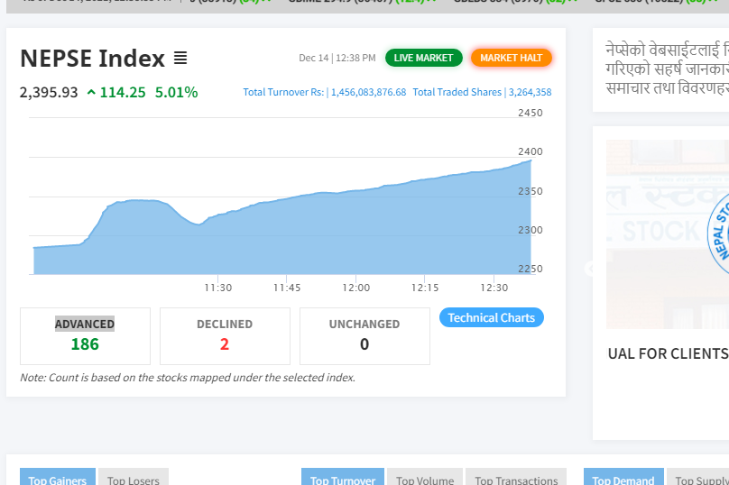Click the 2400 y-axis label on chart
Image resolution: width=729 pixels, height=485 pixels.
[x=531, y=151]
